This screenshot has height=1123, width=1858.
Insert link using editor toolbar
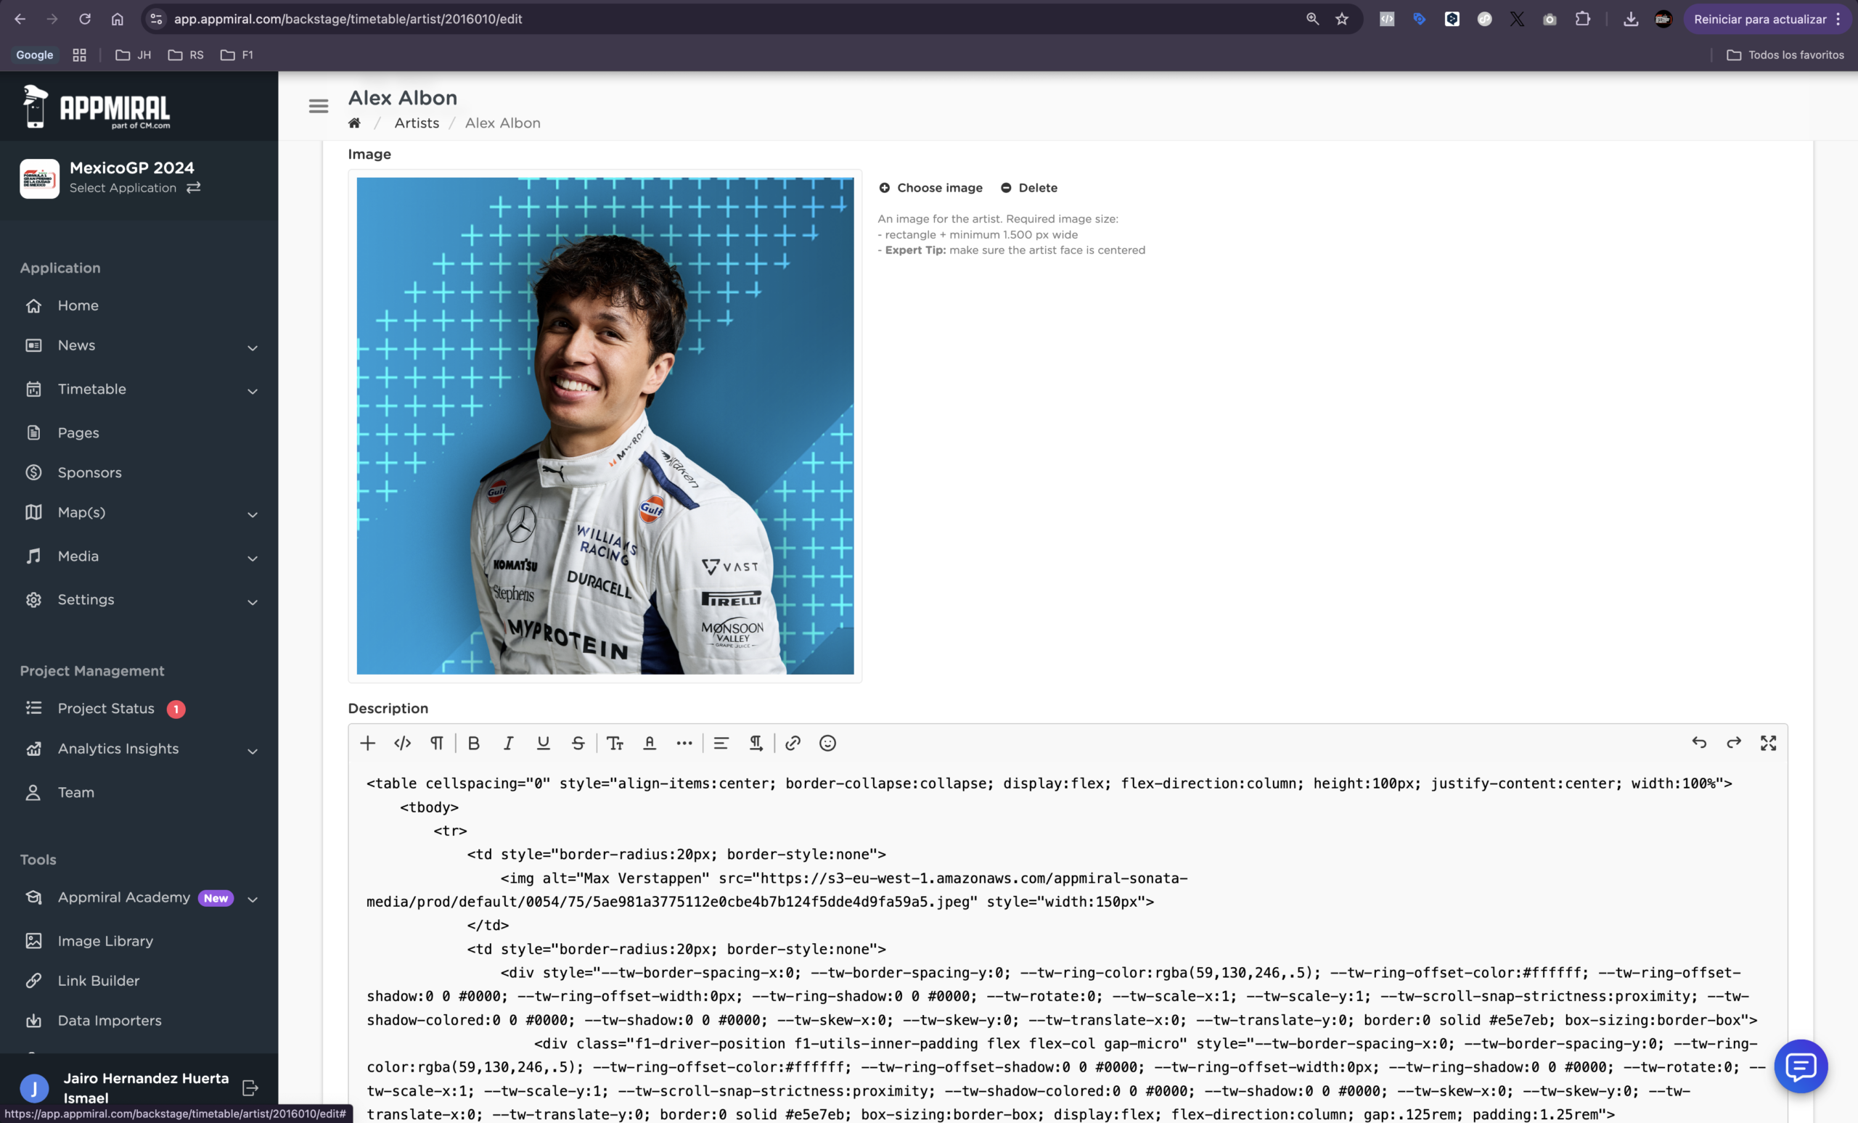click(x=793, y=743)
